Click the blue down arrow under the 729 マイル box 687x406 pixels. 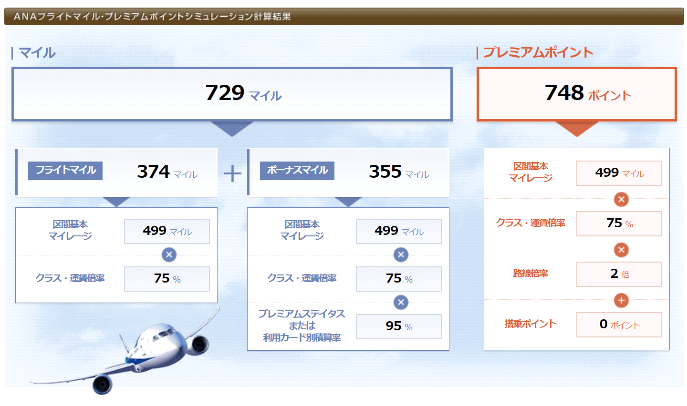point(232,129)
